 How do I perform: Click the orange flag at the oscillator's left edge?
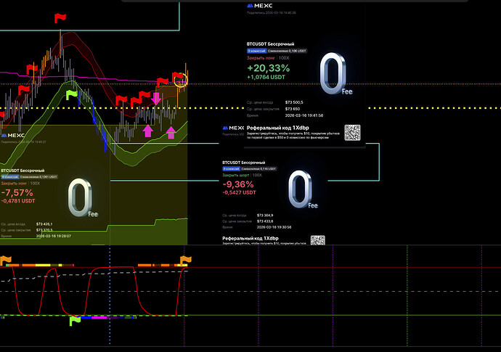pos(5,260)
